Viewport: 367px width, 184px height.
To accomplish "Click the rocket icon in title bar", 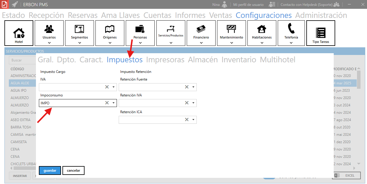I will (x=15, y=4).
